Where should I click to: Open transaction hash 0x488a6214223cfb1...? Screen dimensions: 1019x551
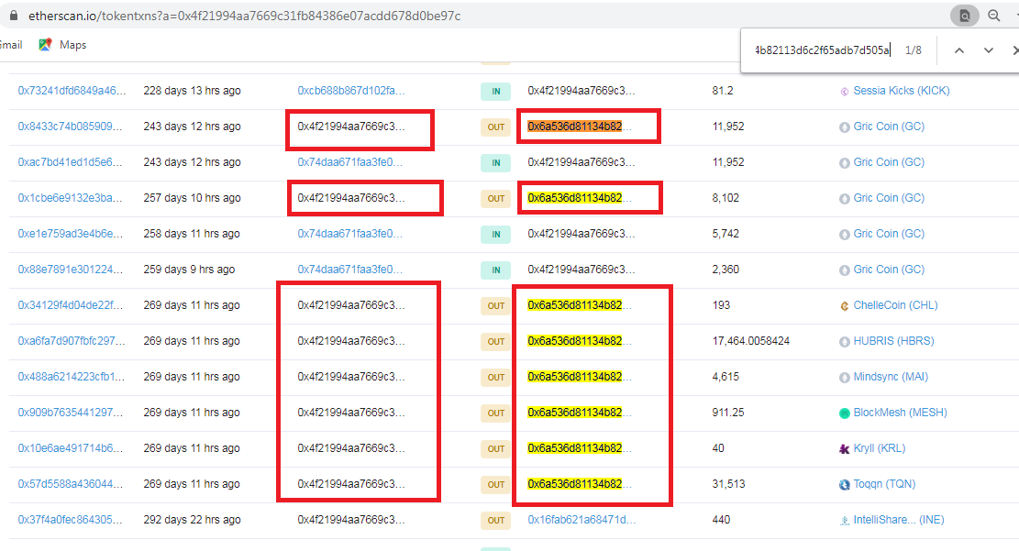click(x=71, y=376)
